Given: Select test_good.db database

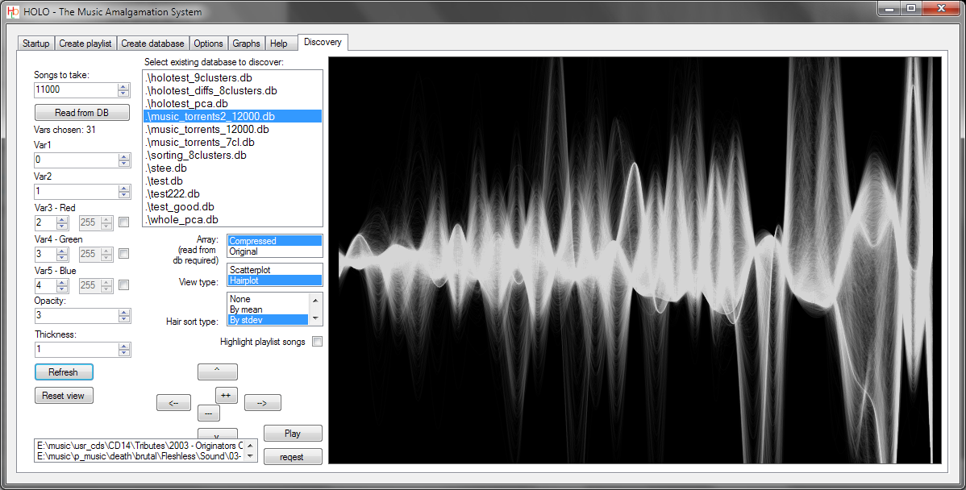Looking at the screenshot, I should pos(232,207).
